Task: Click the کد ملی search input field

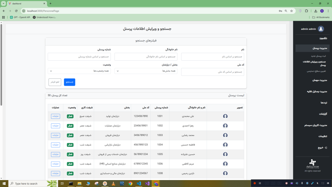Action: [213, 72]
